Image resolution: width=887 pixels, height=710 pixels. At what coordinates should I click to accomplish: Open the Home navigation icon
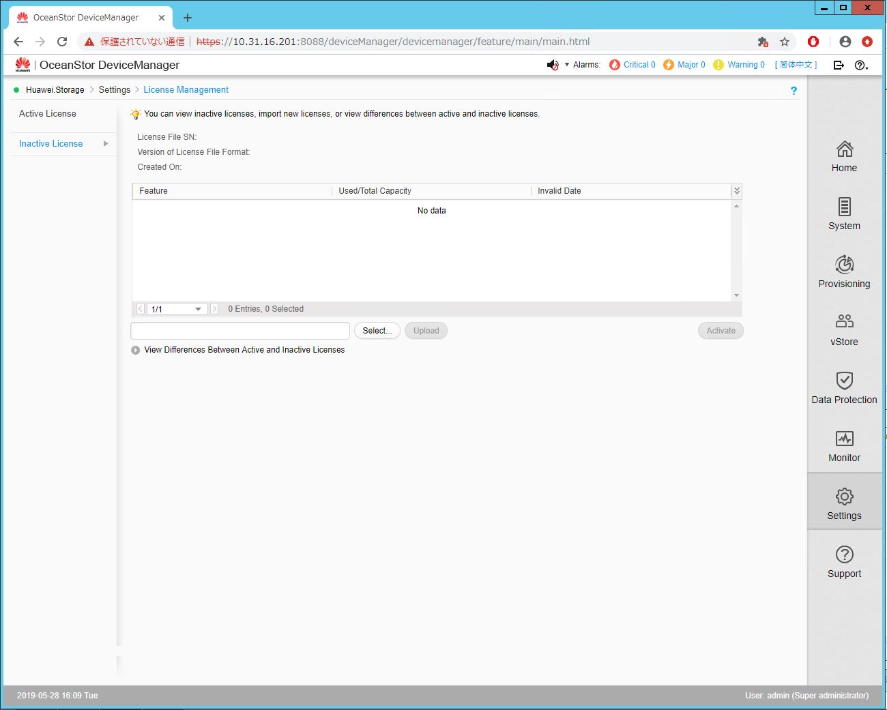click(844, 149)
